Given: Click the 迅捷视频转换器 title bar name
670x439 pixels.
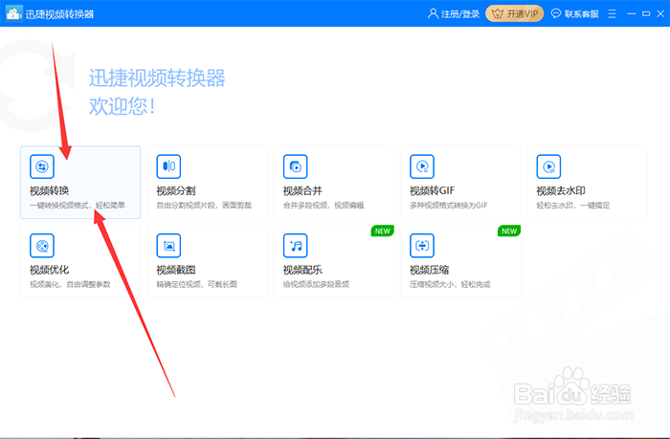Looking at the screenshot, I should (59, 14).
